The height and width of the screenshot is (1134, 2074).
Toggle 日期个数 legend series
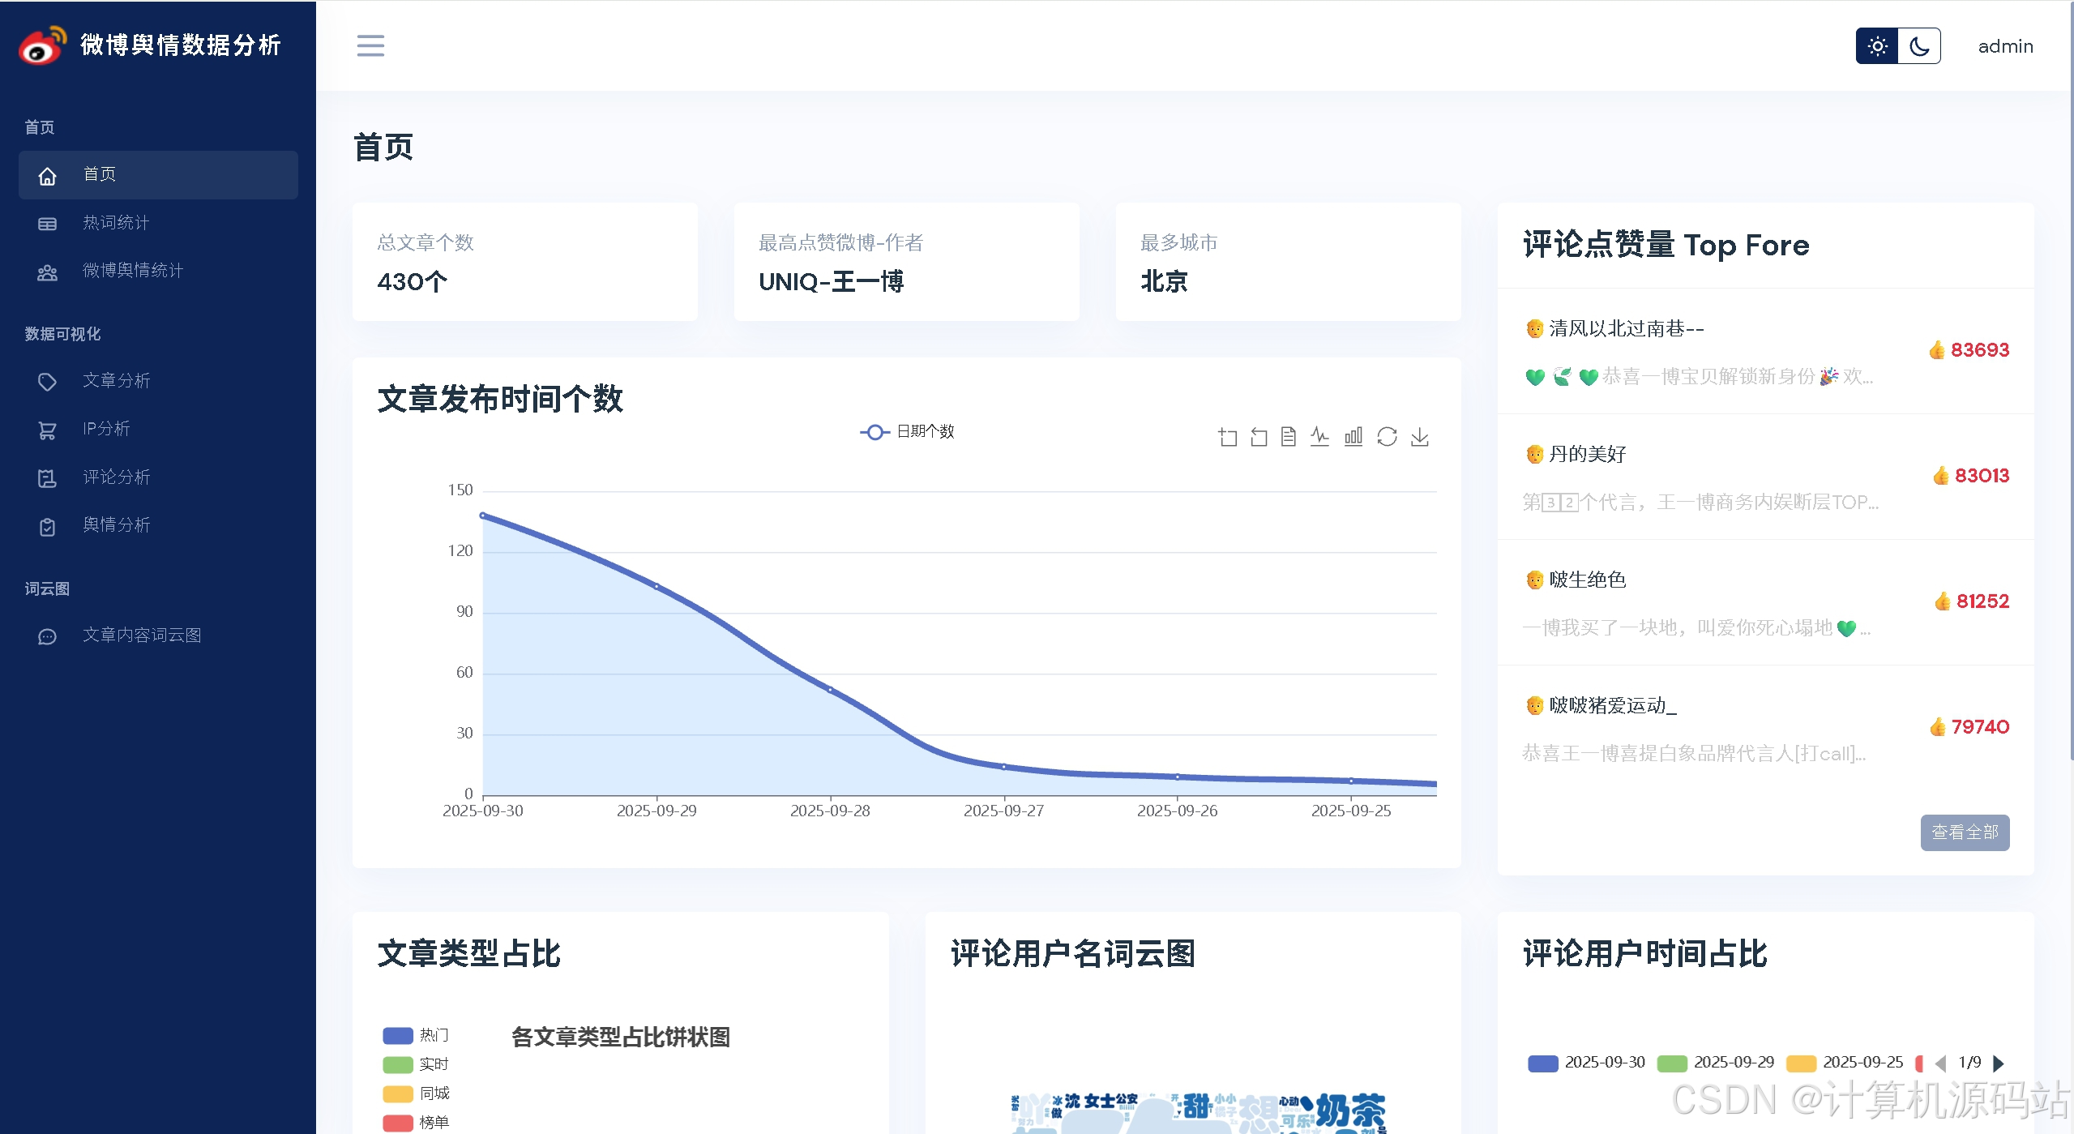tap(907, 432)
